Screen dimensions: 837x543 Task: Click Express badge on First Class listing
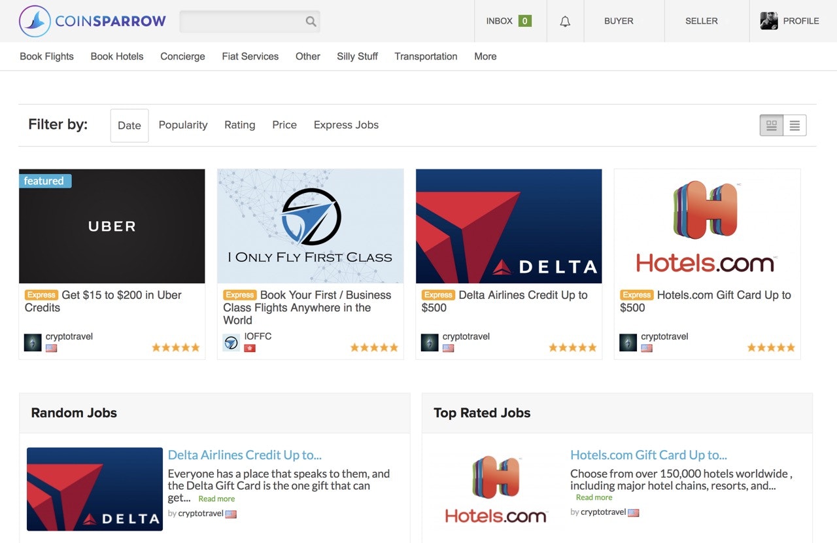[240, 295]
